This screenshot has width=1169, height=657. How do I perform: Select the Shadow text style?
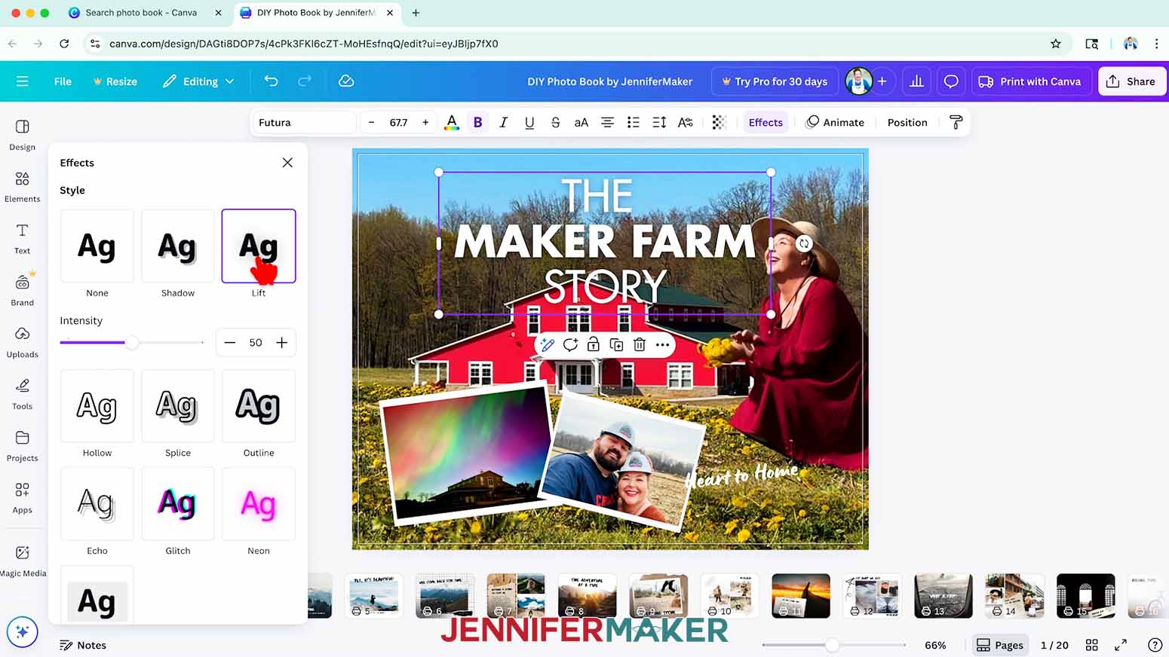[178, 246]
